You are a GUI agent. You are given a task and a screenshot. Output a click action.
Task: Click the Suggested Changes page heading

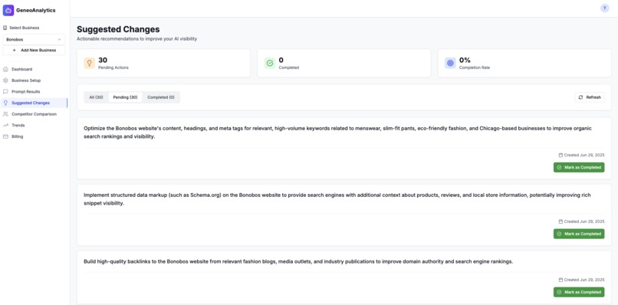[x=118, y=30]
